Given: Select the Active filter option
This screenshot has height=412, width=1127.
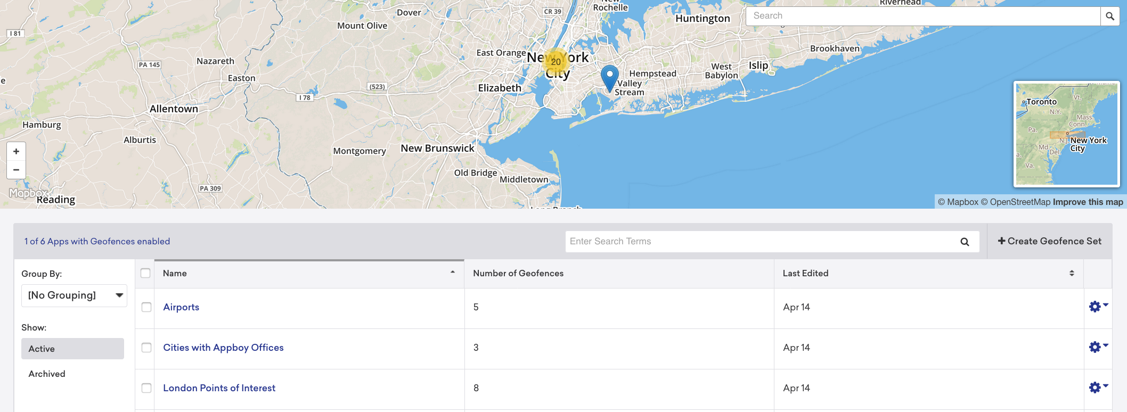Looking at the screenshot, I should (x=72, y=349).
